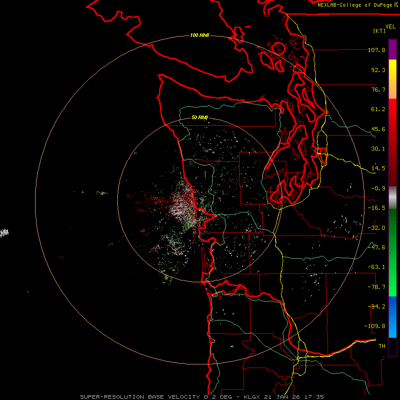Click the yellow-orange segment of color bar
Image resolution: width=400 pixels, height=400 pixels.
pos(392,79)
